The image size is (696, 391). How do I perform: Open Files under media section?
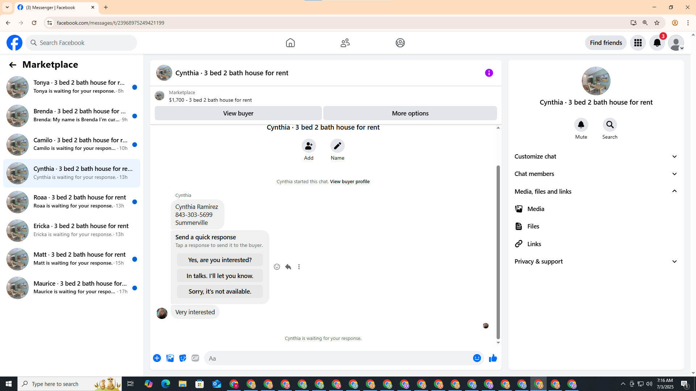coord(533,226)
